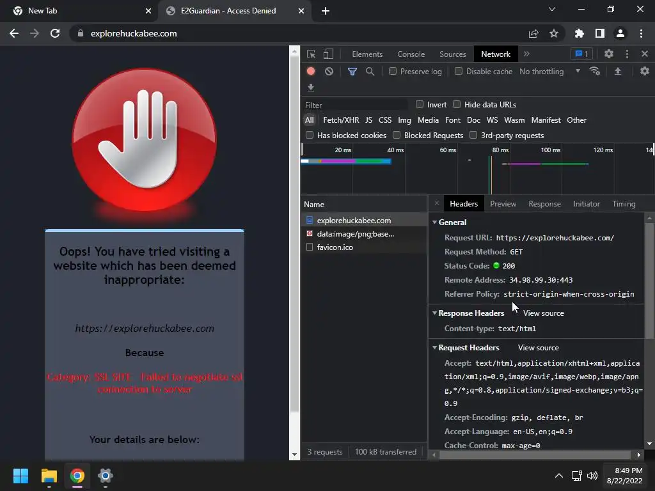Enable Disable cache checkbox
This screenshot has height=491, width=655.
point(459,72)
